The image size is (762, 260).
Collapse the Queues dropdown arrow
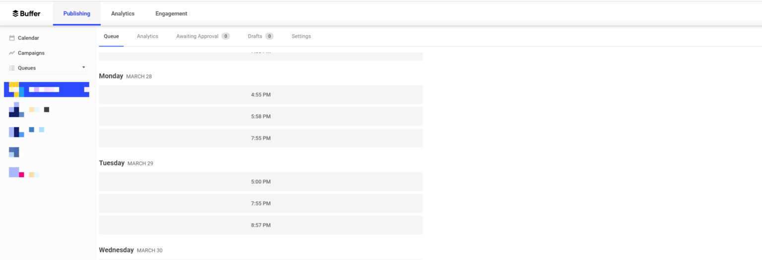[83, 67]
